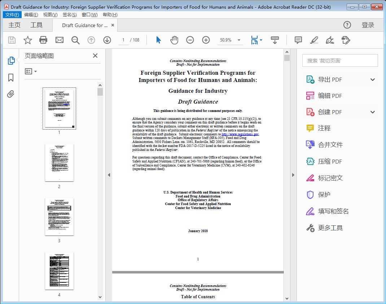Click the document vertical scrollbar thumb
Screen dimensions: 386x304
(287, 58)
